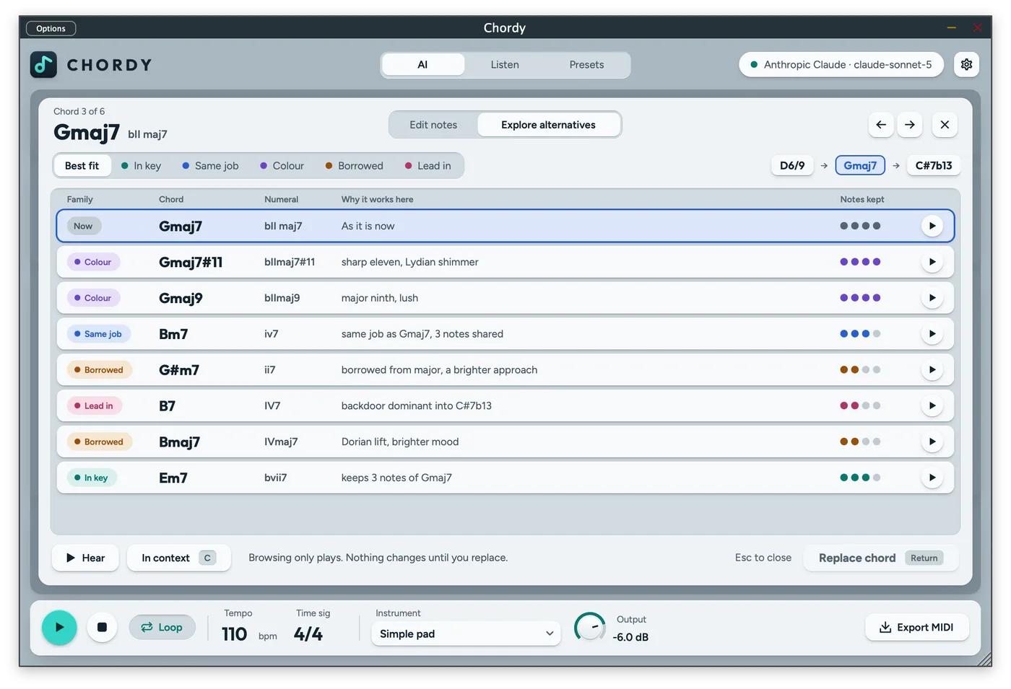Play the current Gmaj7 row preview

tap(932, 226)
